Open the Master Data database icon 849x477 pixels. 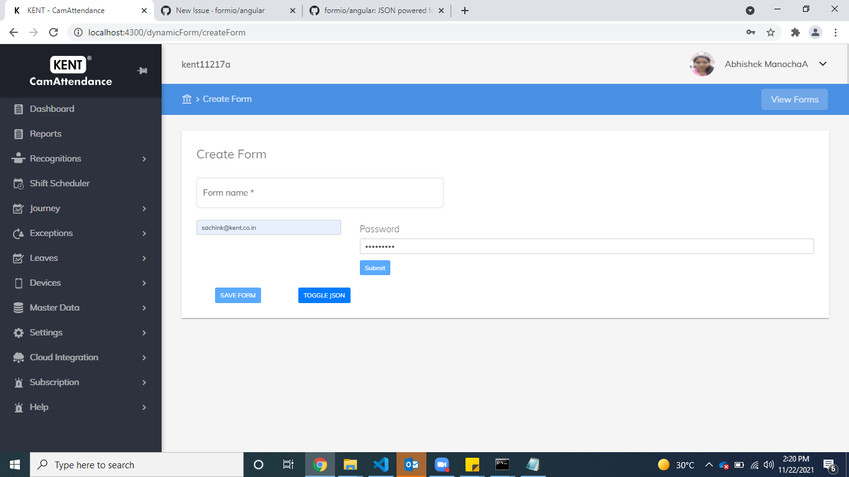pyautogui.click(x=19, y=307)
